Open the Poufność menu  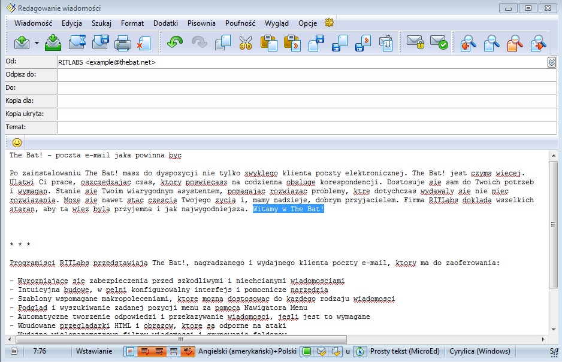(240, 23)
